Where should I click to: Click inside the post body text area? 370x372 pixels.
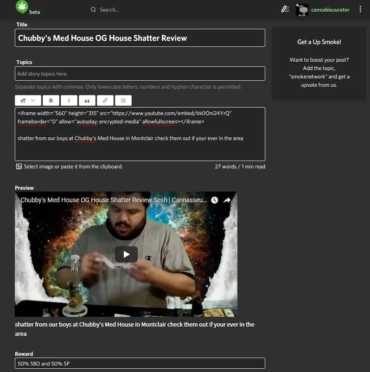click(x=140, y=134)
